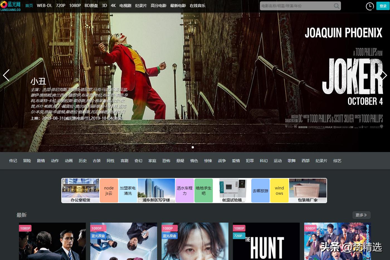Screen dimensions: 390x260
Task: Click the 蓝光网 site logo
Action: (11, 6)
